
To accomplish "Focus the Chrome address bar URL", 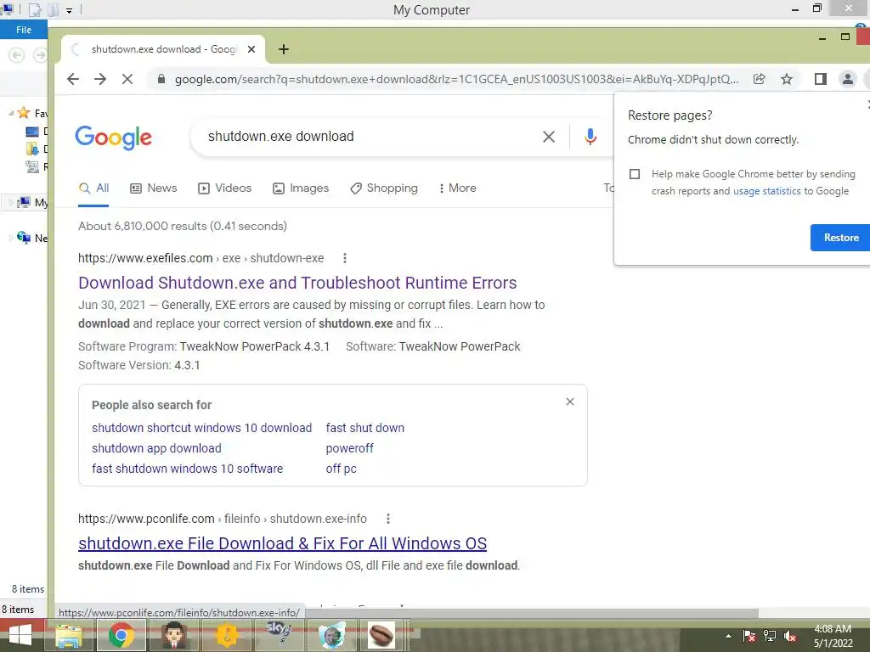I will [x=456, y=79].
